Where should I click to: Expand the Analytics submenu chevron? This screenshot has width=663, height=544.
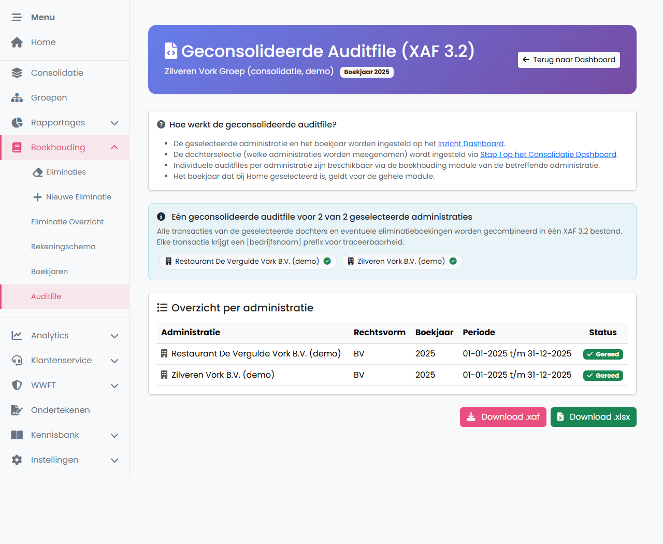[x=114, y=336]
